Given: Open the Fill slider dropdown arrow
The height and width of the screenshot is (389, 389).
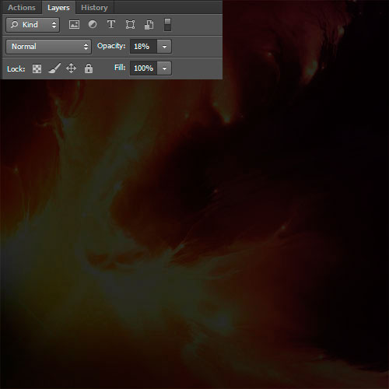Looking at the screenshot, I should [164, 68].
